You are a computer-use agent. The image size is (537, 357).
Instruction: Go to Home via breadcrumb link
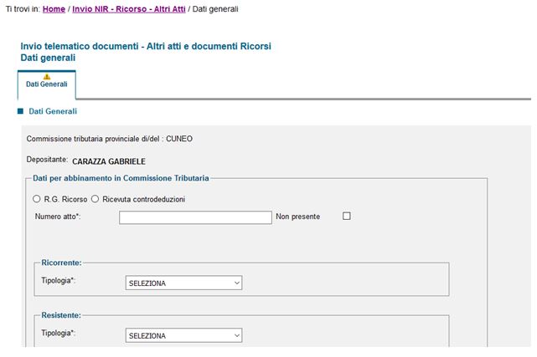click(x=54, y=9)
